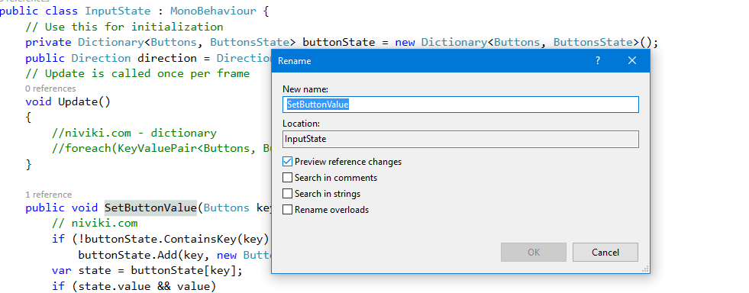Click the grayed OK button
The image size is (749, 293).
click(534, 253)
